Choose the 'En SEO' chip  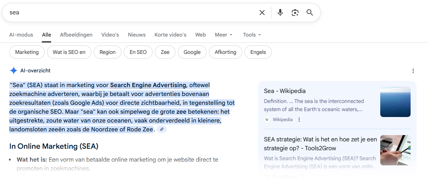[x=138, y=52]
